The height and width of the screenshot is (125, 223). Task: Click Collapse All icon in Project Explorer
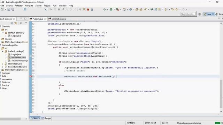pos(12,23)
